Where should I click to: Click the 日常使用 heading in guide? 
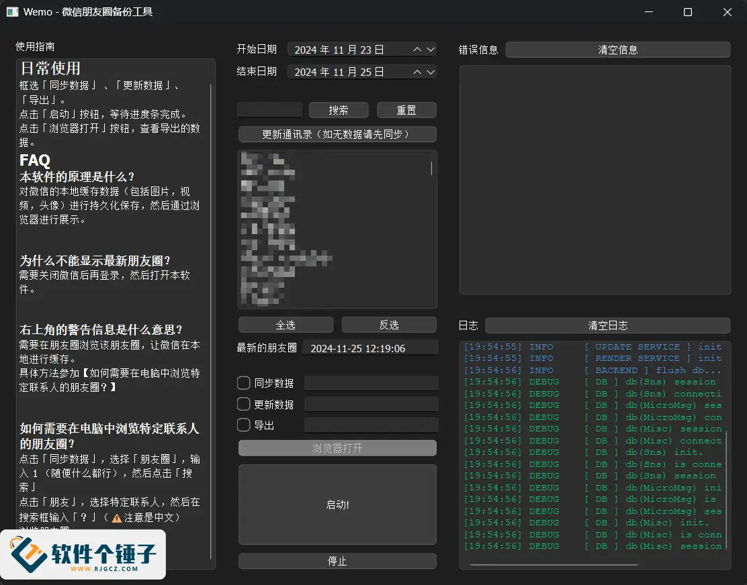(x=50, y=68)
